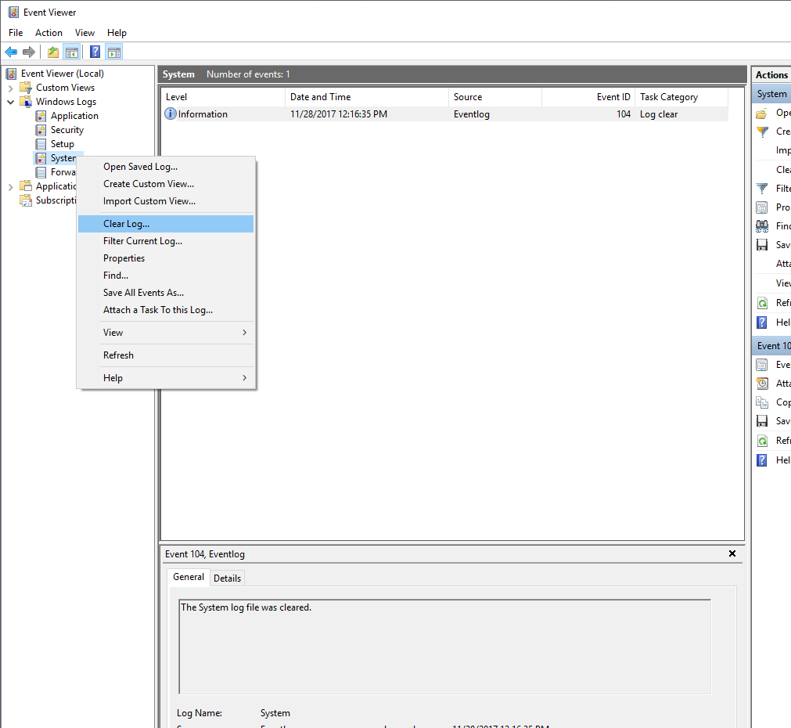This screenshot has width=791, height=728.
Task: Click the Forwarded Events log icon
Action: [x=41, y=173]
